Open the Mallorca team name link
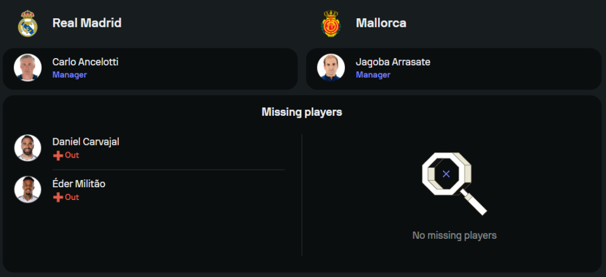The height and width of the screenshot is (277, 606). pos(381,23)
